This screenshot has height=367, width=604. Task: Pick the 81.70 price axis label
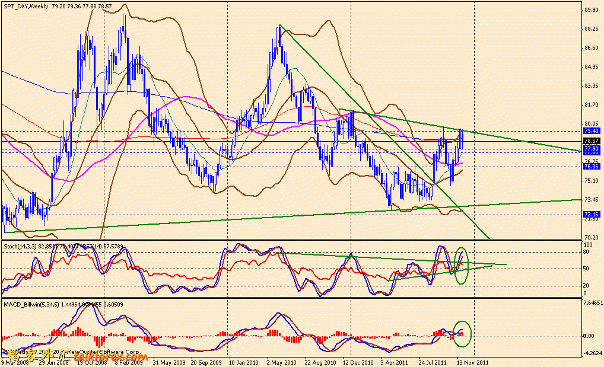click(x=592, y=104)
